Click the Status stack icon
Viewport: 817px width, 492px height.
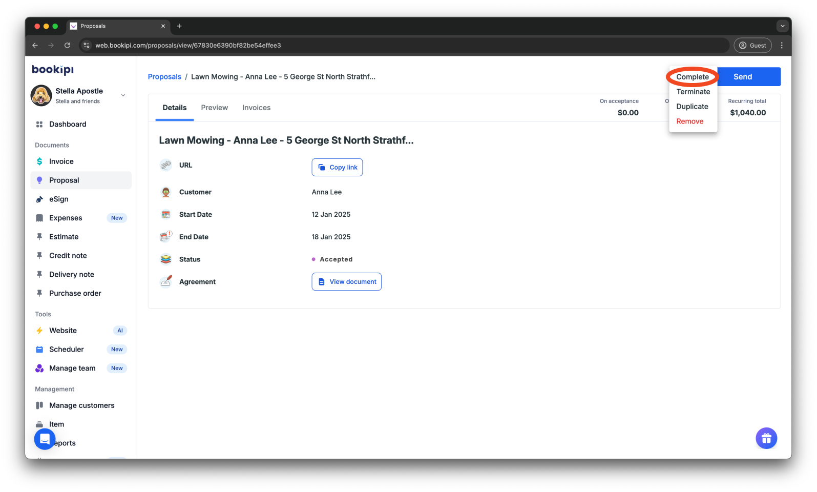[x=166, y=259]
